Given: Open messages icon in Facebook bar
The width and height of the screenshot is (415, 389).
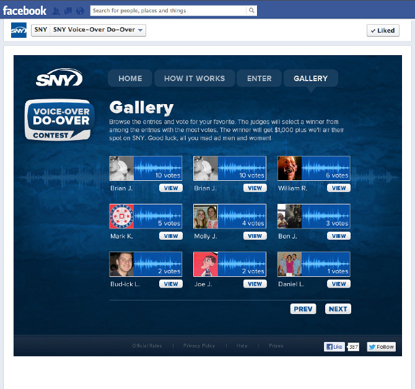Looking at the screenshot, I should point(68,11).
